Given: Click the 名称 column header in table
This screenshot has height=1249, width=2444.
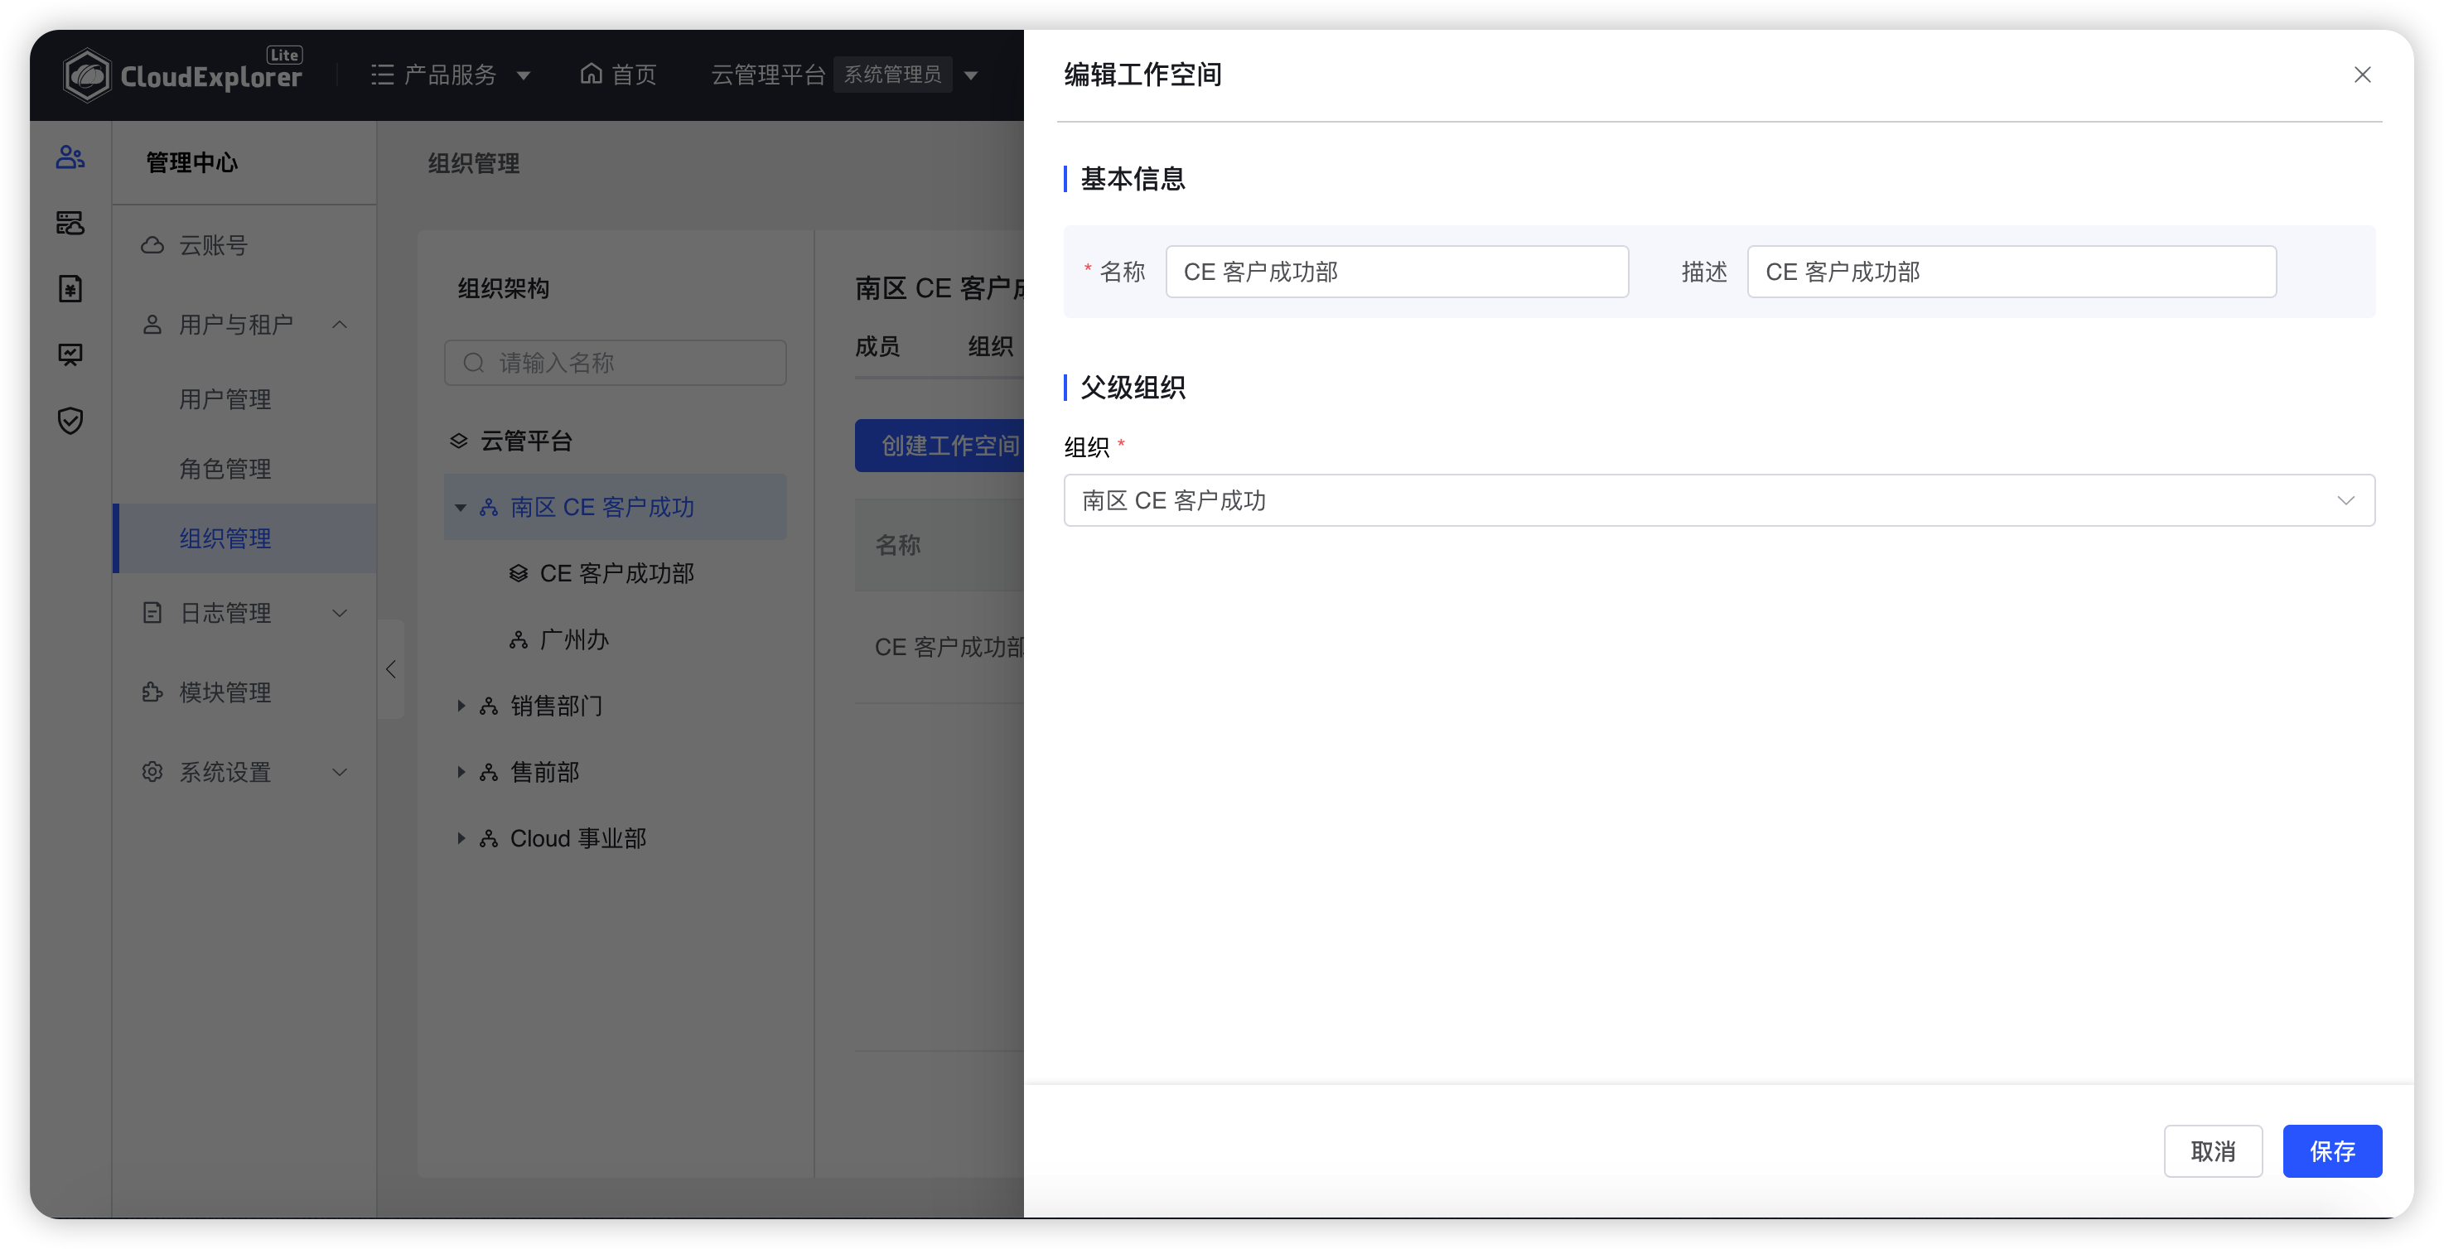Looking at the screenshot, I should (897, 544).
